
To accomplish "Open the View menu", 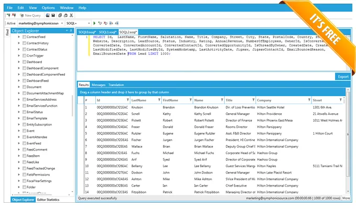I will click(32, 8).
